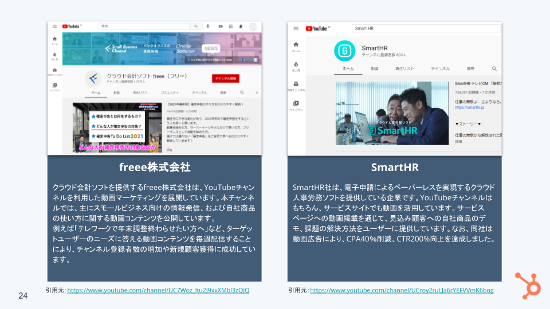This screenshot has width=550, height=309.
Task: Click red チャンネル登録 subscribe button
Action: pyautogui.click(x=226, y=78)
